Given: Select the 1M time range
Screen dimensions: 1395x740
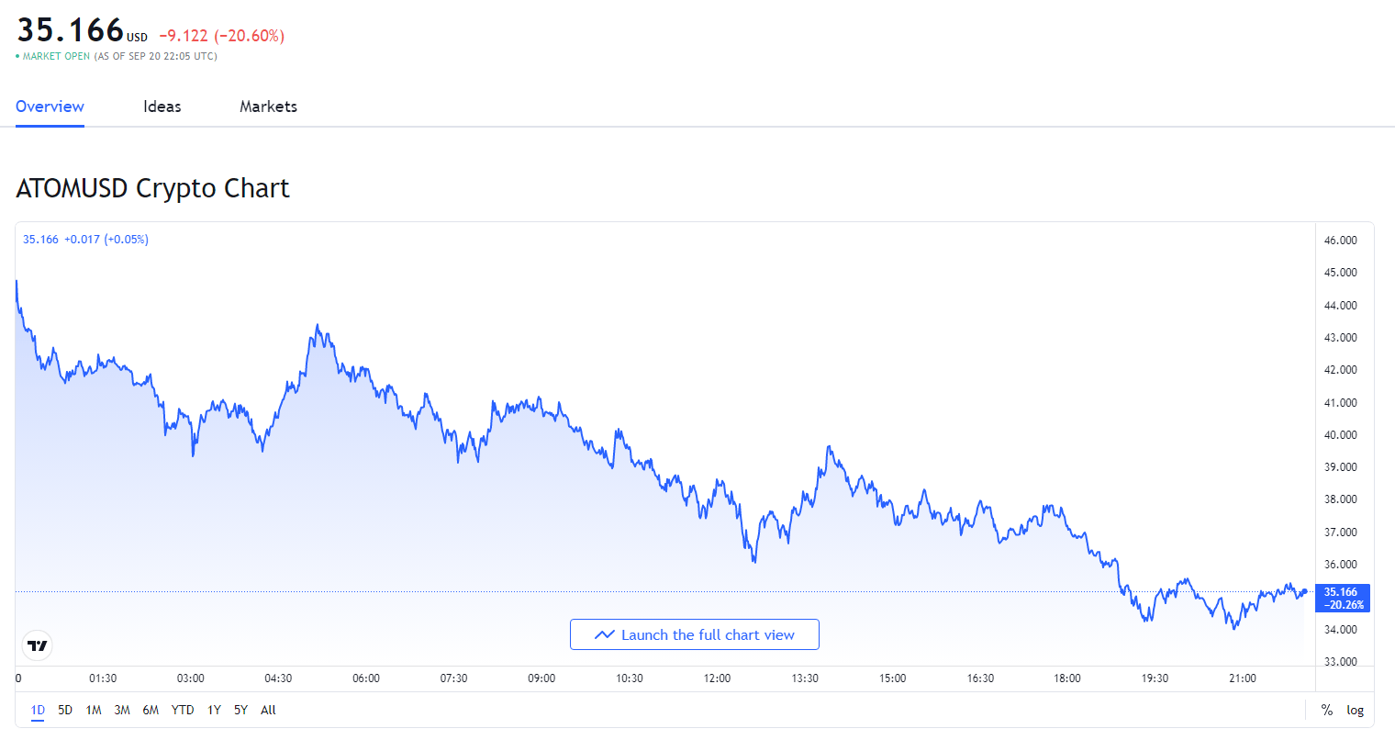Looking at the screenshot, I should click(x=93, y=710).
